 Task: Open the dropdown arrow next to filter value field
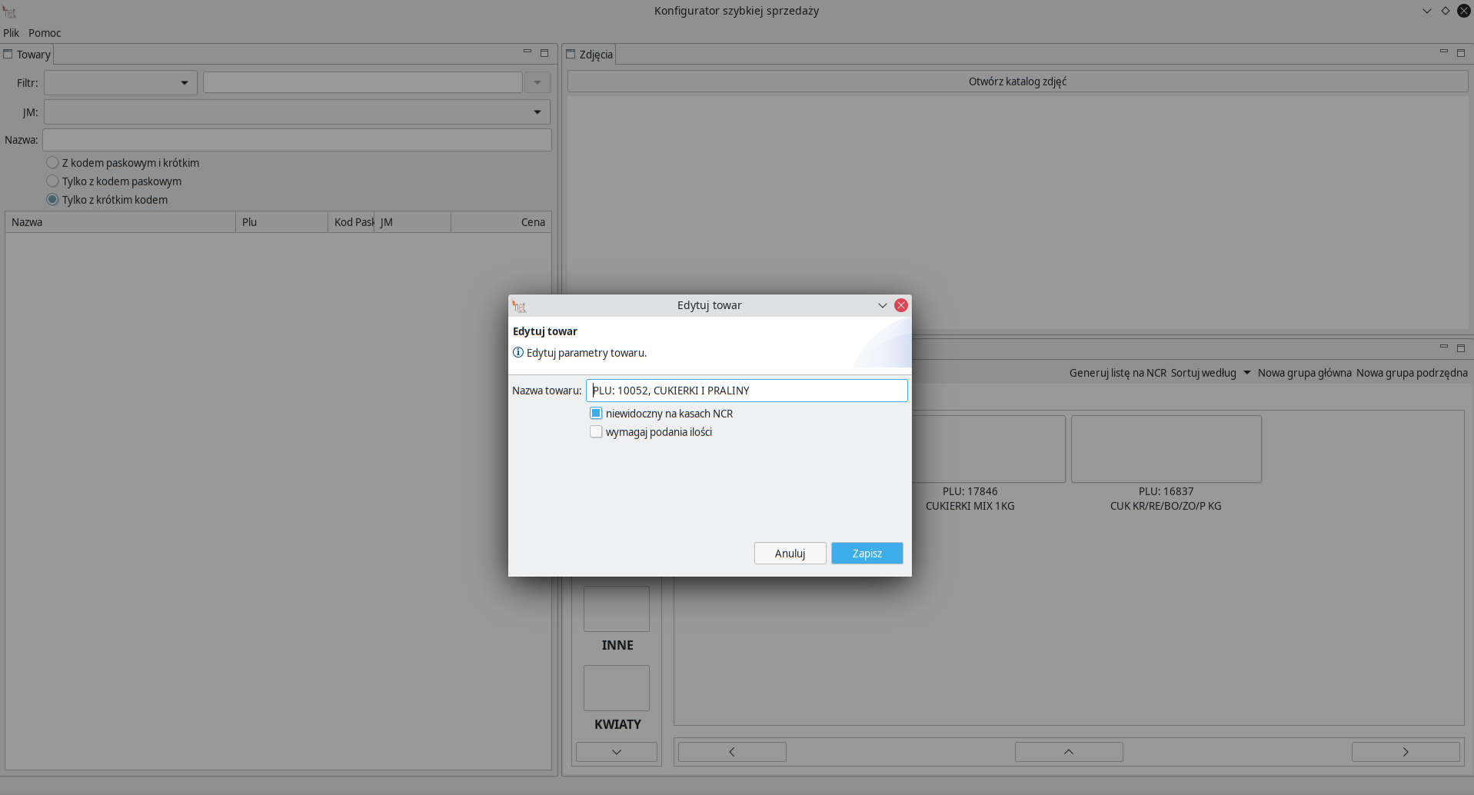(537, 83)
